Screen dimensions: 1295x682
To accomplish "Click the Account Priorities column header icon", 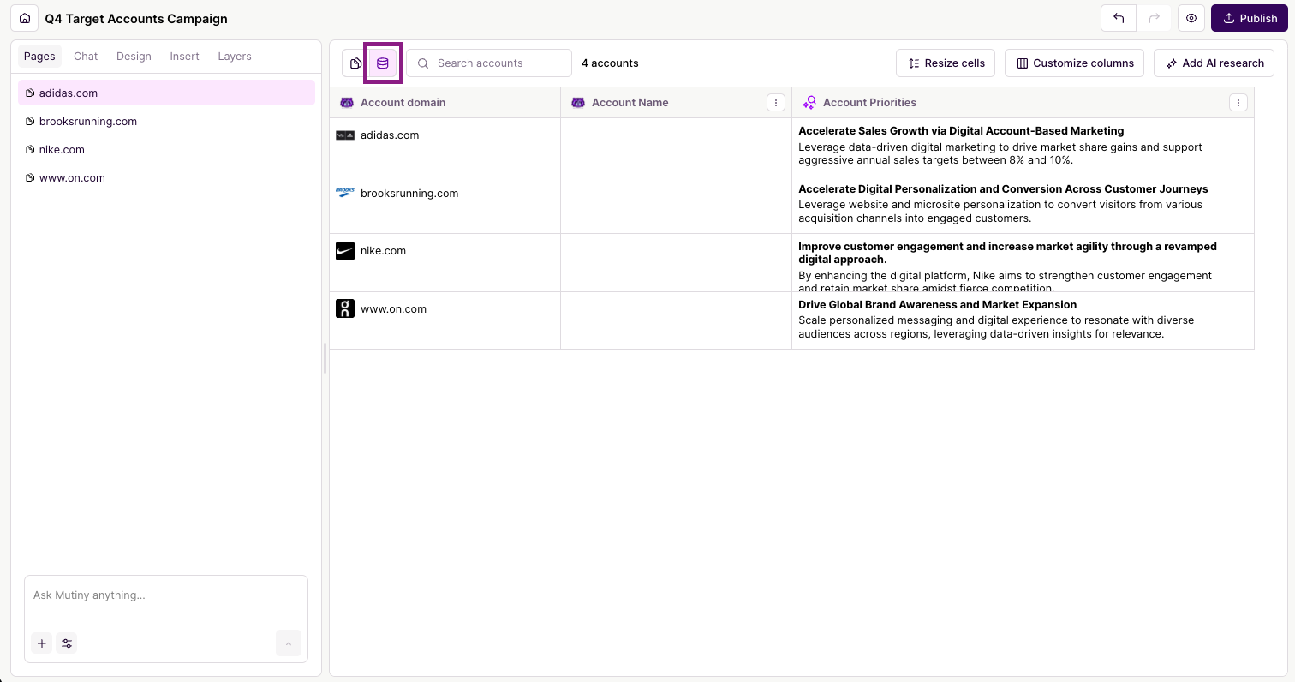I will pyautogui.click(x=809, y=102).
